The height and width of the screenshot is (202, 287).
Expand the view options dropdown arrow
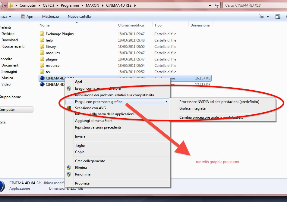point(268,17)
